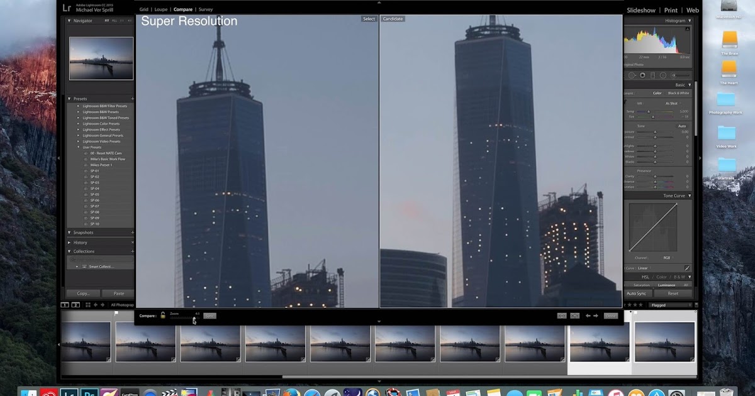Click the Reset button
755x396 pixels.
pos(673,294)
